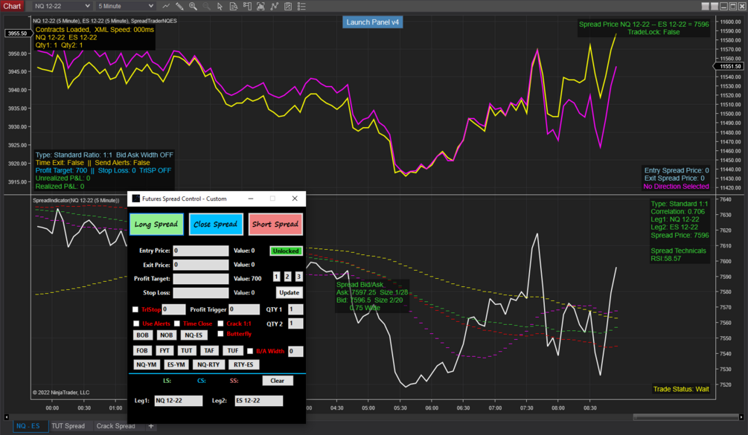Switch to the TUT Spread tab
The width and height of the screenshot is (748, 435).
point(69,425)
